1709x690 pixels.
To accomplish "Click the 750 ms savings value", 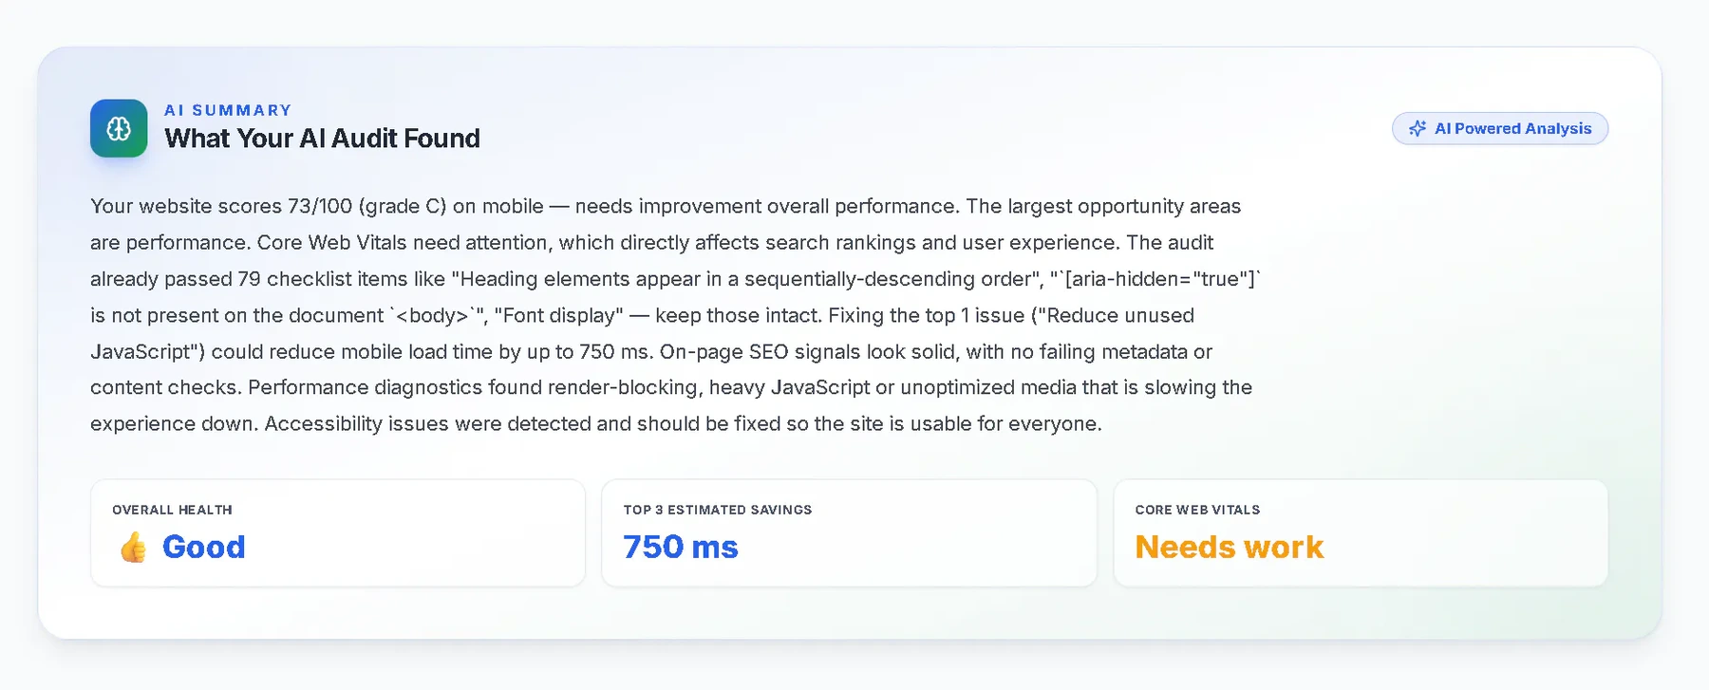I will point(681,547).
